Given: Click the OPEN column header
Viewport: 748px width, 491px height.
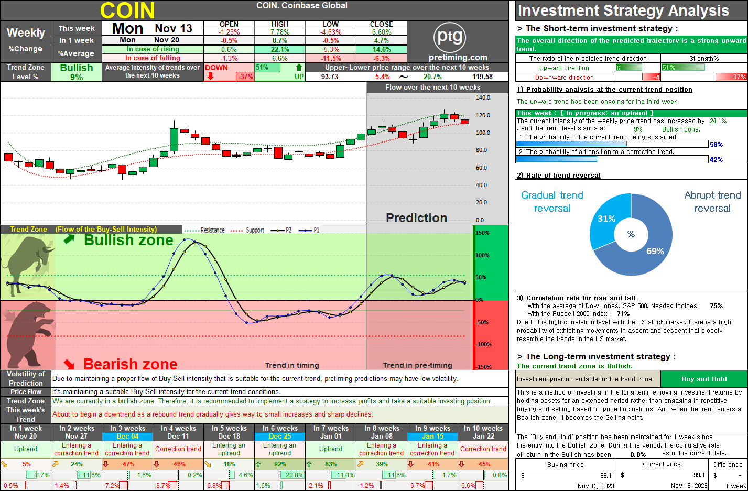Looking at the screenshot, I should (229, 24).
